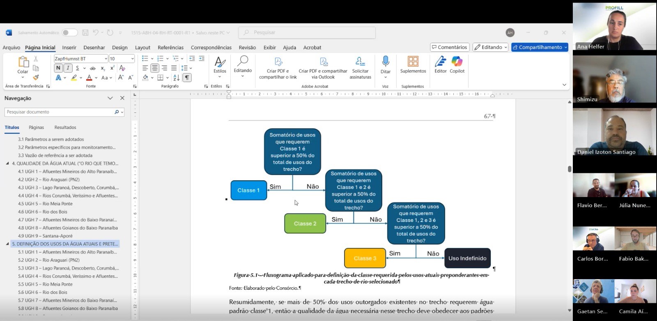Screen dimensions: 657x321
Task: Click the red font color swatch
Action: click(89, 78)
